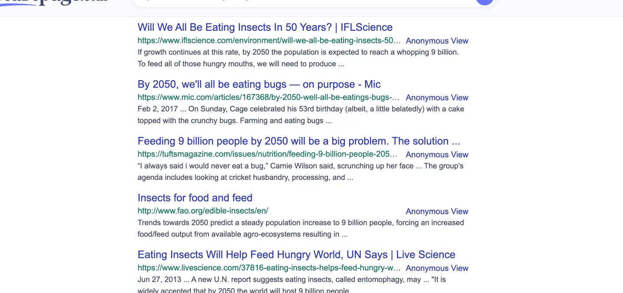623x293 pixels.
Task: Open Anonymous View for the Live Science result
Action: coord(436,268)
